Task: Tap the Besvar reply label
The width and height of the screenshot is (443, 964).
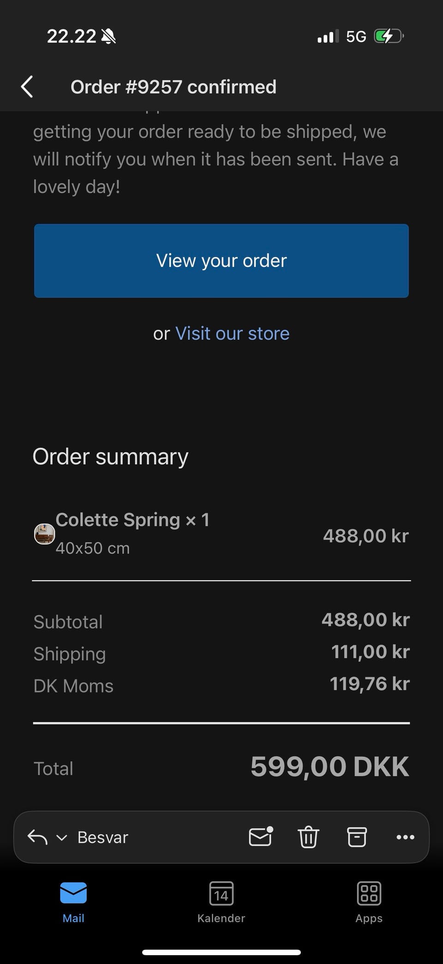Action: pos(102,837)
